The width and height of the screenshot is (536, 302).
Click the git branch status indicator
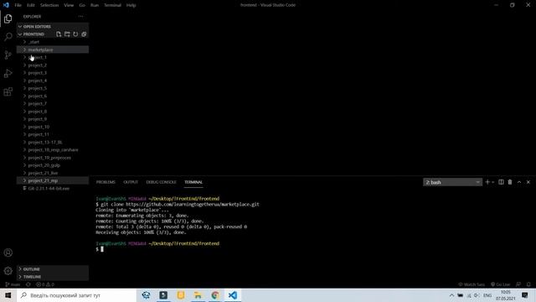(x=13, y=284)
